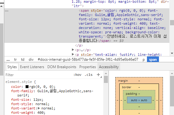Switch to the Properties tab
The image size is (174, 115).
(87, 67)
